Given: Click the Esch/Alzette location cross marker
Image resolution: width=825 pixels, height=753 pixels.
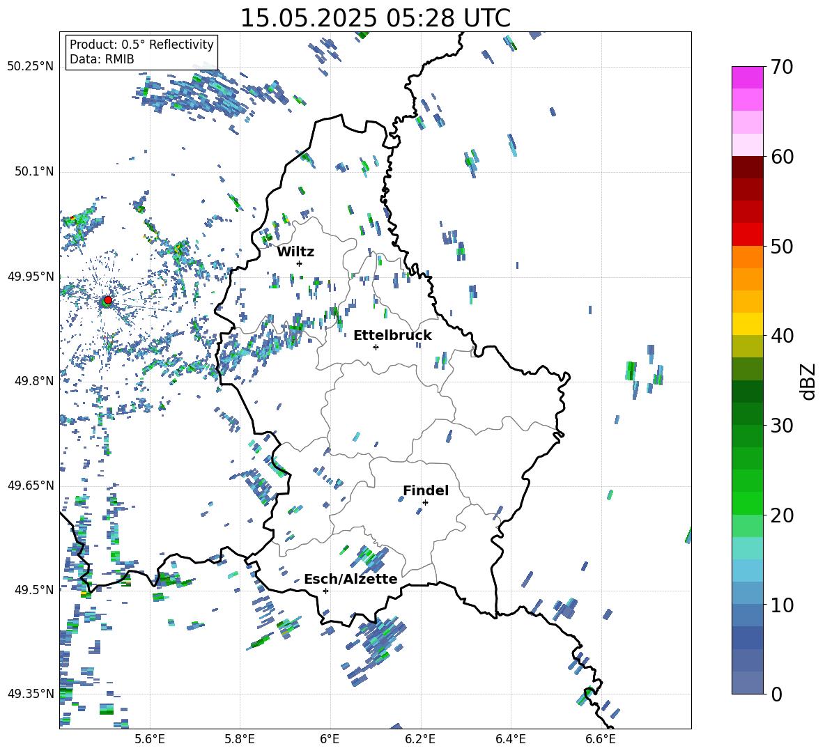Looking at the screenshot, I should (x=325, y=591).
